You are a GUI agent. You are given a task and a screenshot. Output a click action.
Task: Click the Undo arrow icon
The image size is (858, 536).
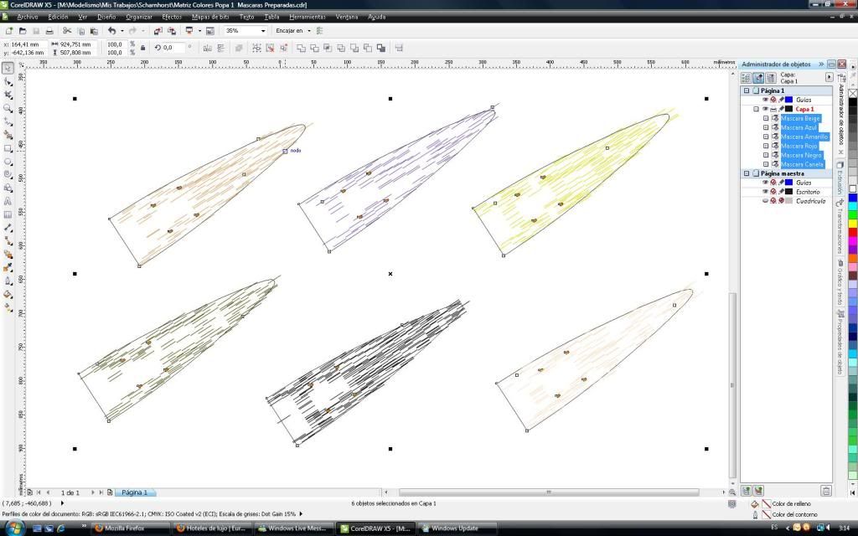[112, 31]
